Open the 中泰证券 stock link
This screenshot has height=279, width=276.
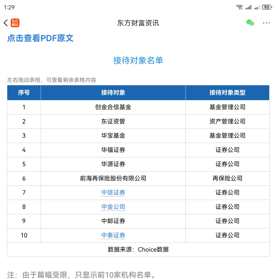[x=113, y=235]
